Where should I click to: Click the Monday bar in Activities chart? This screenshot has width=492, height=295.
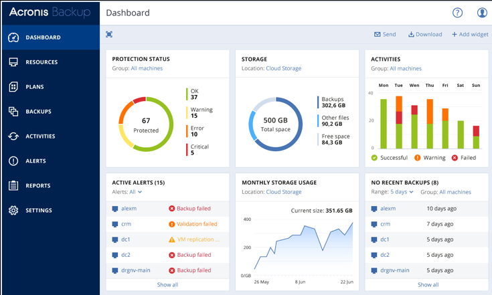pyautogui.click(x=384, y=124)
